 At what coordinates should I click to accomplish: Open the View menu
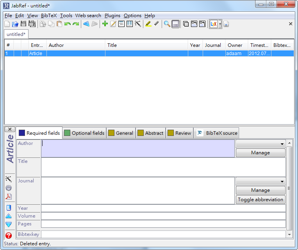(x=32, y=16)
